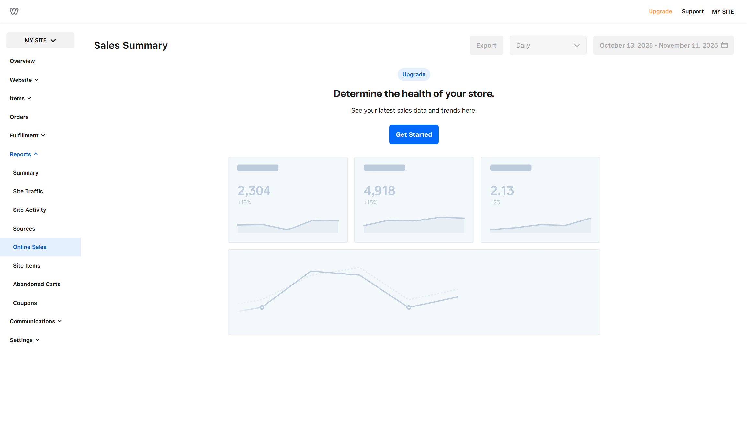Open the calendar icon in the date range

[724, 45]
